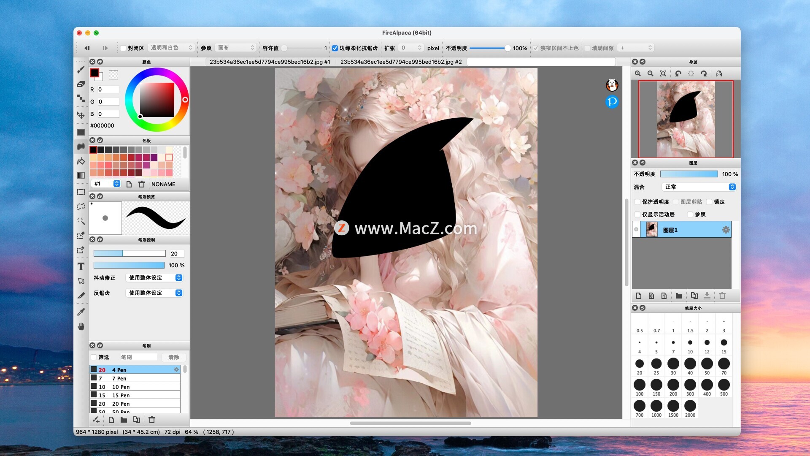Click the navigator preview thumbnail

(x=686, y=119)
